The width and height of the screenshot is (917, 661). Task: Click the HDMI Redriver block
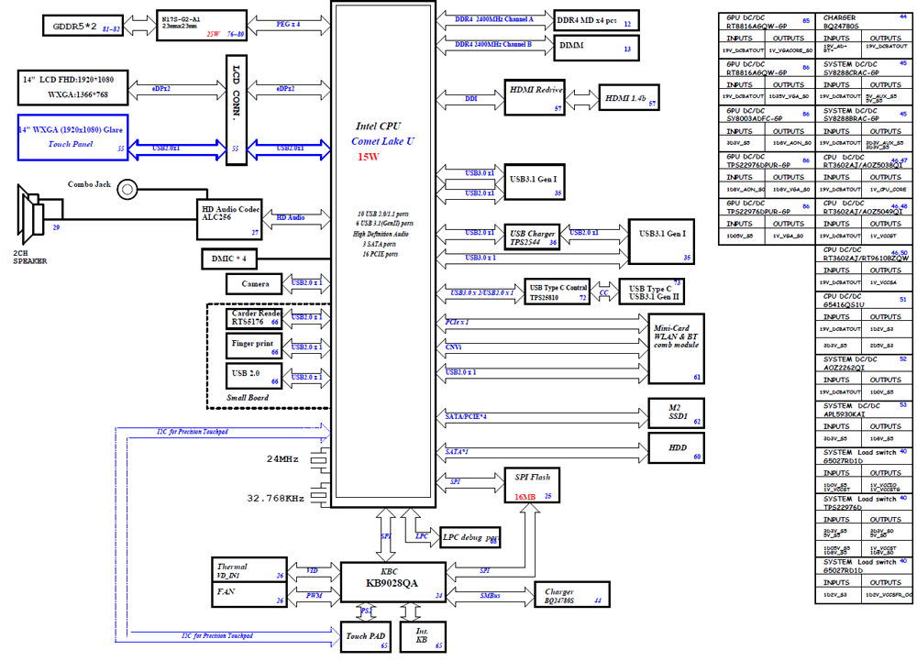535,97
